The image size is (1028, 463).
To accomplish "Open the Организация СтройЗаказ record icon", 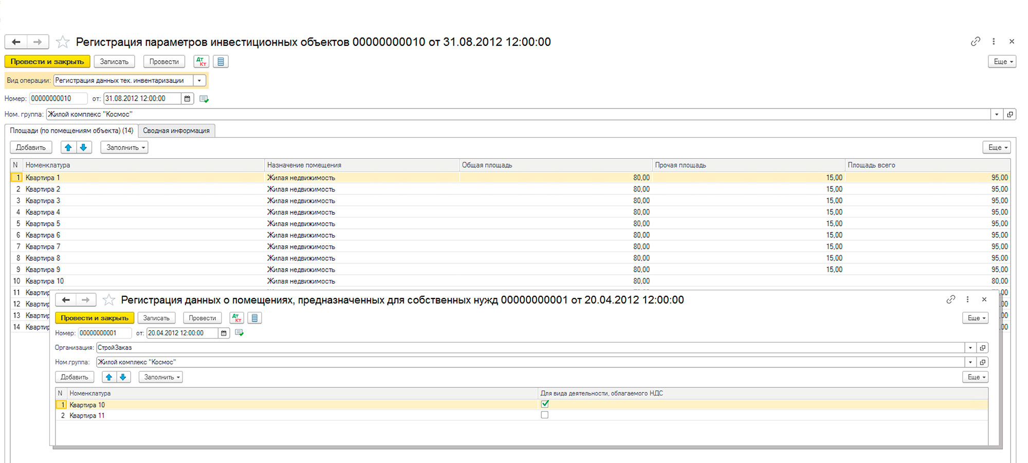I will (982, 348).
